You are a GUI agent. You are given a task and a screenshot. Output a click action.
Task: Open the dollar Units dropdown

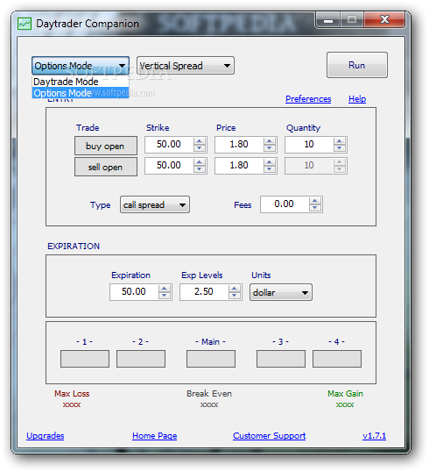click(281, 292)
